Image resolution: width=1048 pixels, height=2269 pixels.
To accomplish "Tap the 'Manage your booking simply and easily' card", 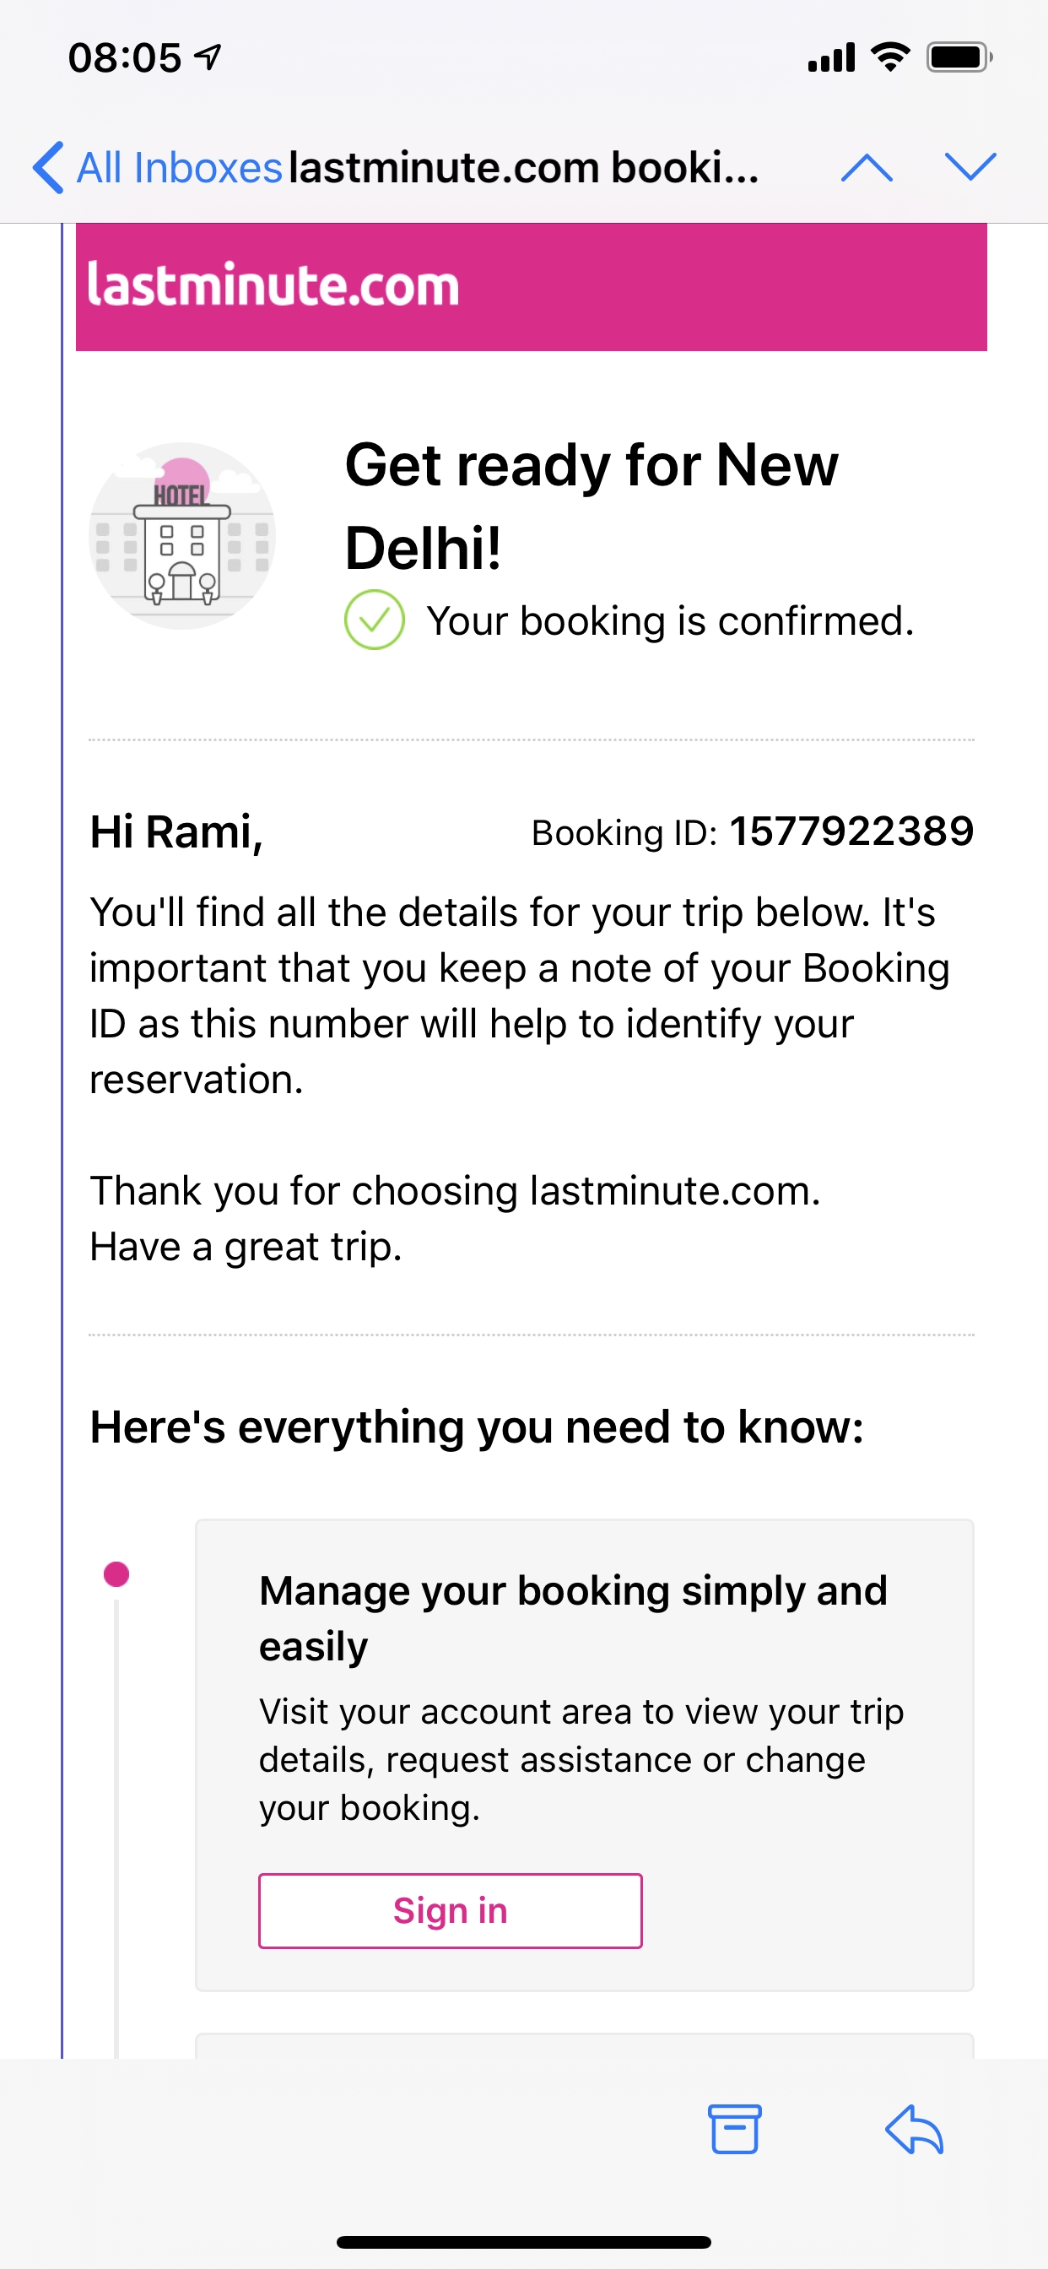I will coord(584,1753).
